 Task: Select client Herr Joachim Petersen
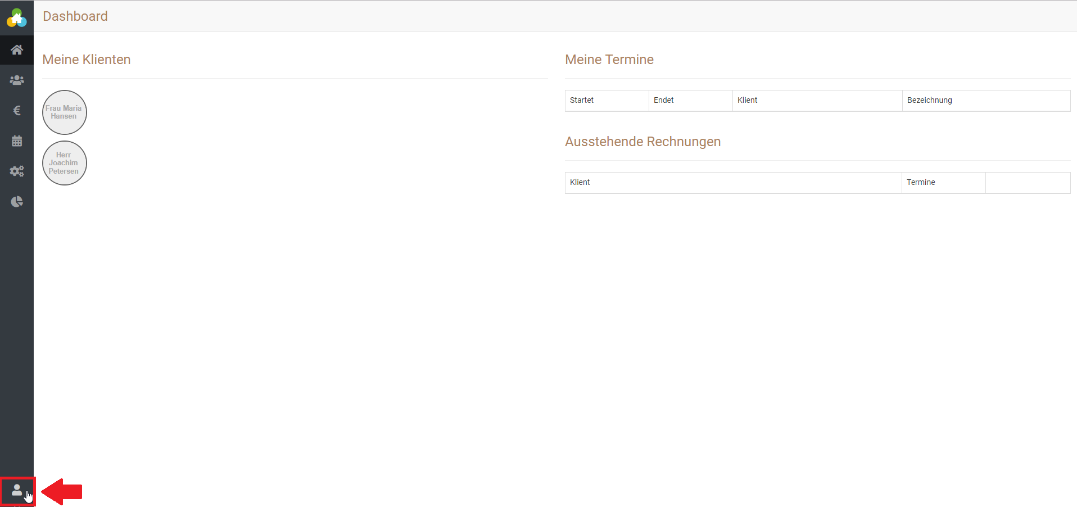pyautogui.click(x=64, y=163)
